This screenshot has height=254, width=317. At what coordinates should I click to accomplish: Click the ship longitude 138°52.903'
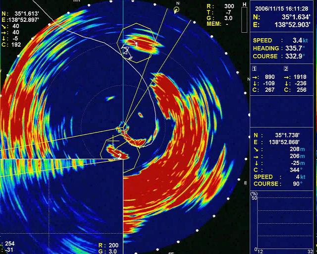pyautogui.click(x=292, y=25)
